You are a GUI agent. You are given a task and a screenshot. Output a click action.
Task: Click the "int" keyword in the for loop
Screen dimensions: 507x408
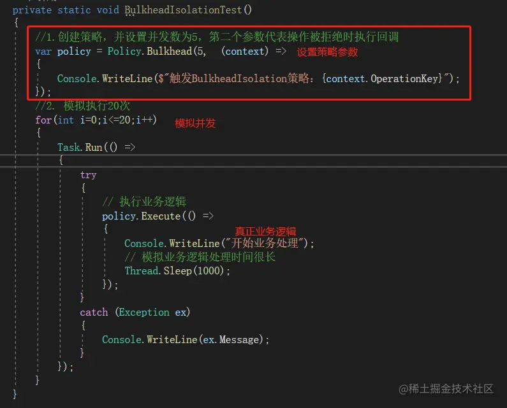click(66, 120)
